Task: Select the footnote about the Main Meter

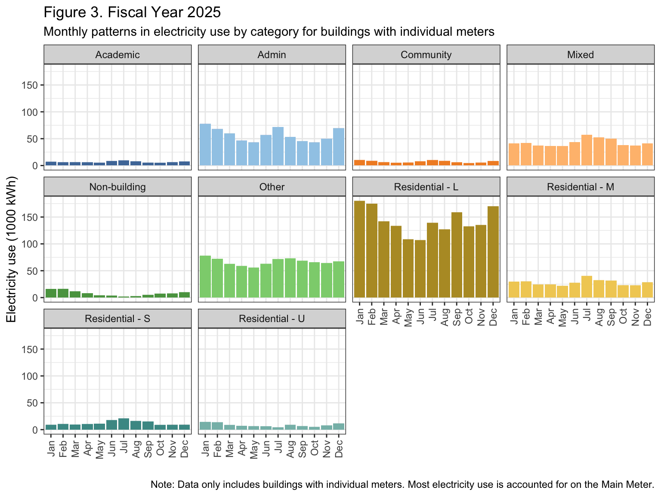Action: click(x=402, y=484)
